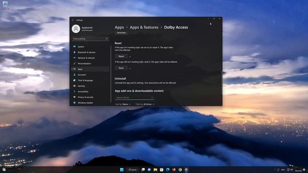Viewport: 308px width, 173px height.
Task: Go to Apps breadcrumb link
Action: coord(119,27)
